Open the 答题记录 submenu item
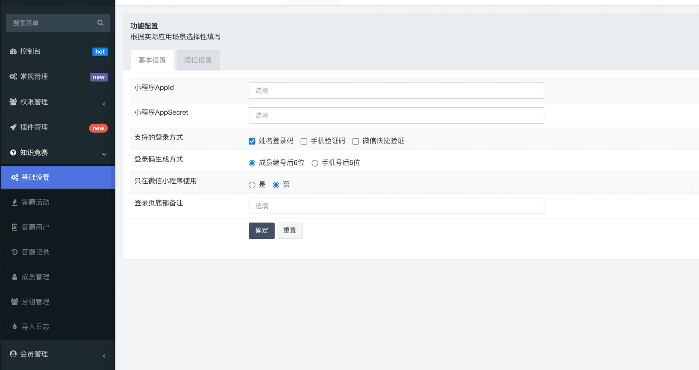This screenshot has width=699, height=370. point(58,252)
